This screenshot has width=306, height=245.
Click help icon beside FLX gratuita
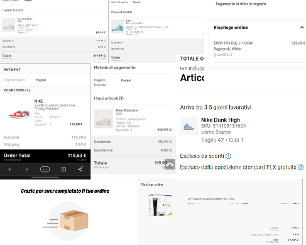click(300, 167)
